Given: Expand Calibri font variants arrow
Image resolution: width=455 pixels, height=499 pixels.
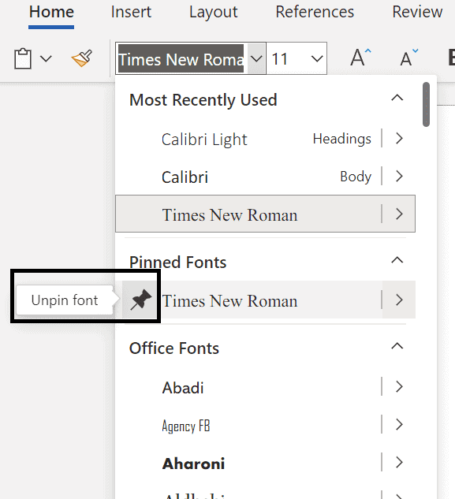Looking at the screenshot, I should tap(399, 177).
